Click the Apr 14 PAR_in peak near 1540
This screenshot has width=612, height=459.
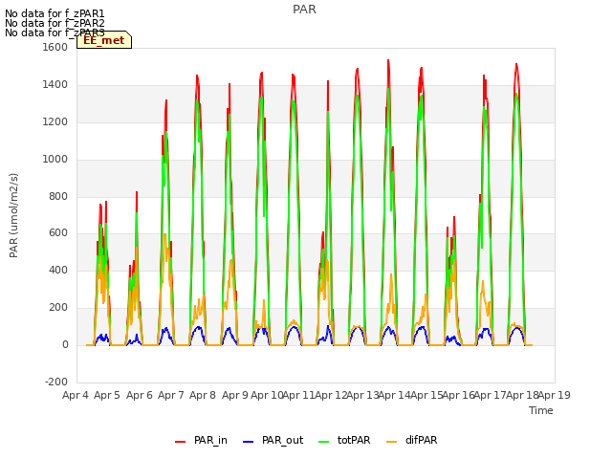tap(388, 60)
